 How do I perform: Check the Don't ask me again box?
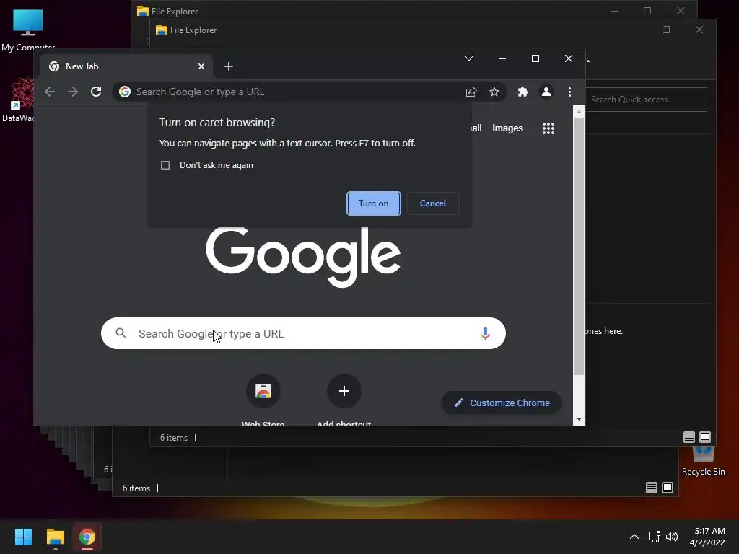165,165
